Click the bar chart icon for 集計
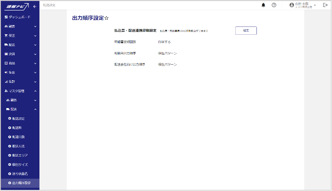The width and height of the screenshot is (332, 191). coord(6,82)
